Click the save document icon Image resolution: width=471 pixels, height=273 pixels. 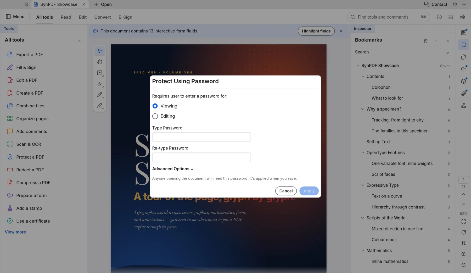(451, 17)
